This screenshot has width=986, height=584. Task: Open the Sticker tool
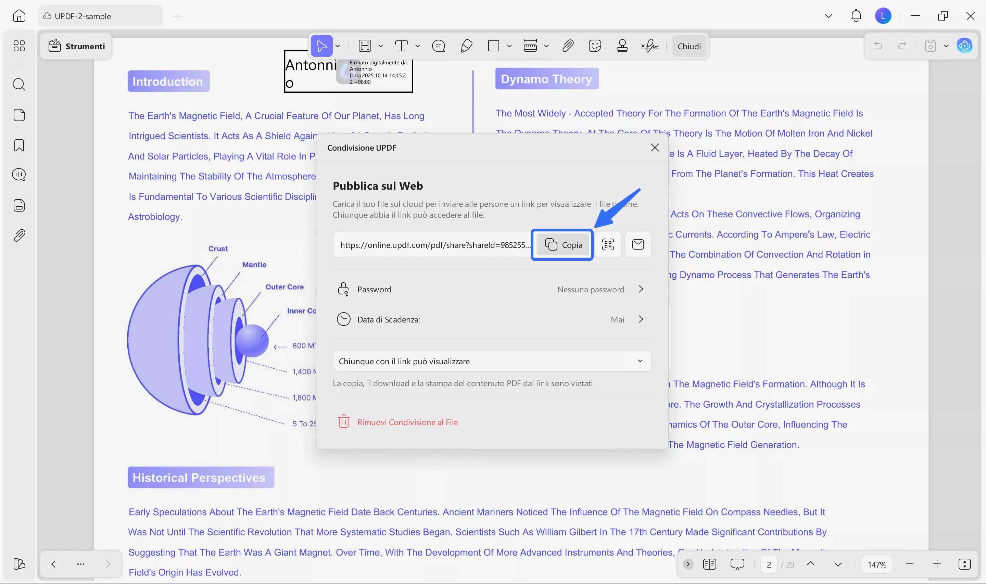tap(595, 46)
